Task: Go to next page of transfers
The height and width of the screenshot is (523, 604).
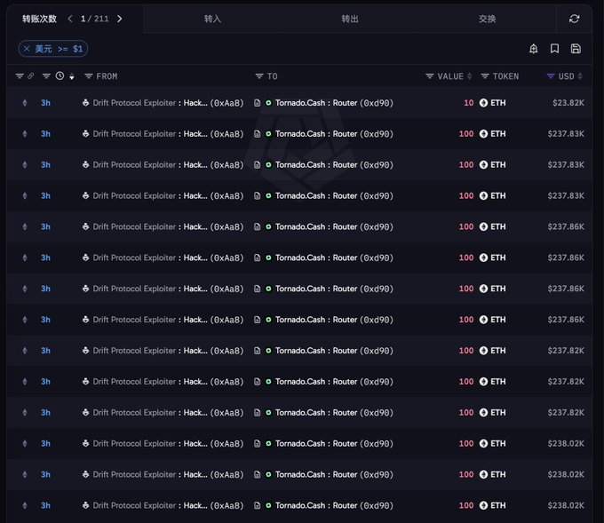Action: pyautogui.click(x=119, y=19)
